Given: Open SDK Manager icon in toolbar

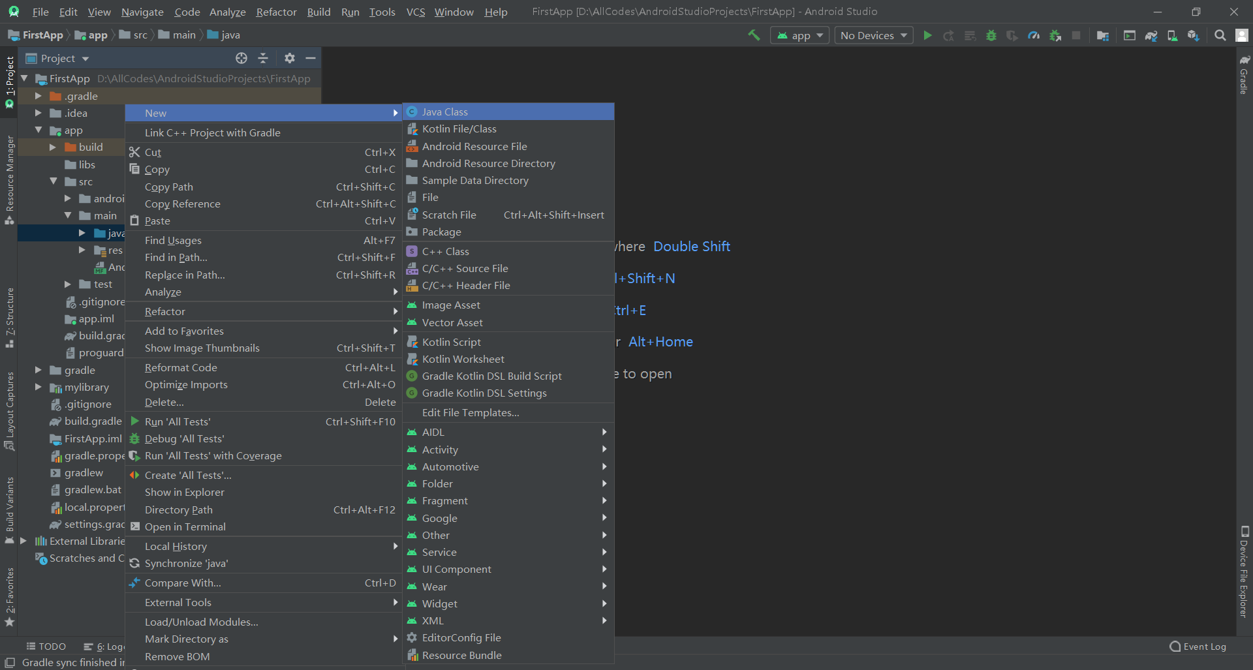Looking at the screenshot, I should point(1194,35).
